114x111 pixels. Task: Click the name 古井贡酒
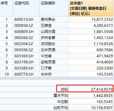48,50
